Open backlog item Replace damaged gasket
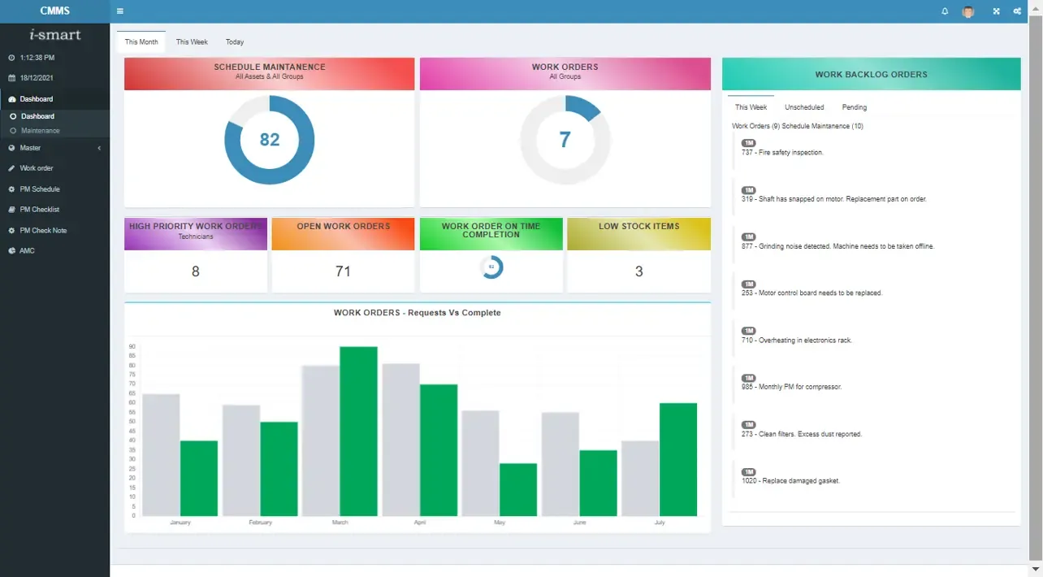This screenshot has height=577, width=1043. tap(790, 481)
